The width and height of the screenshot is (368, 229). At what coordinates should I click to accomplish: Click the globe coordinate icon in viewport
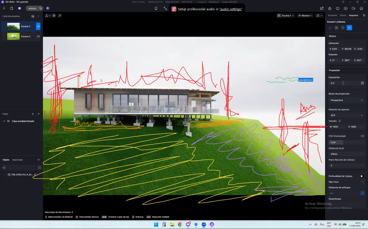click(54, 16)
